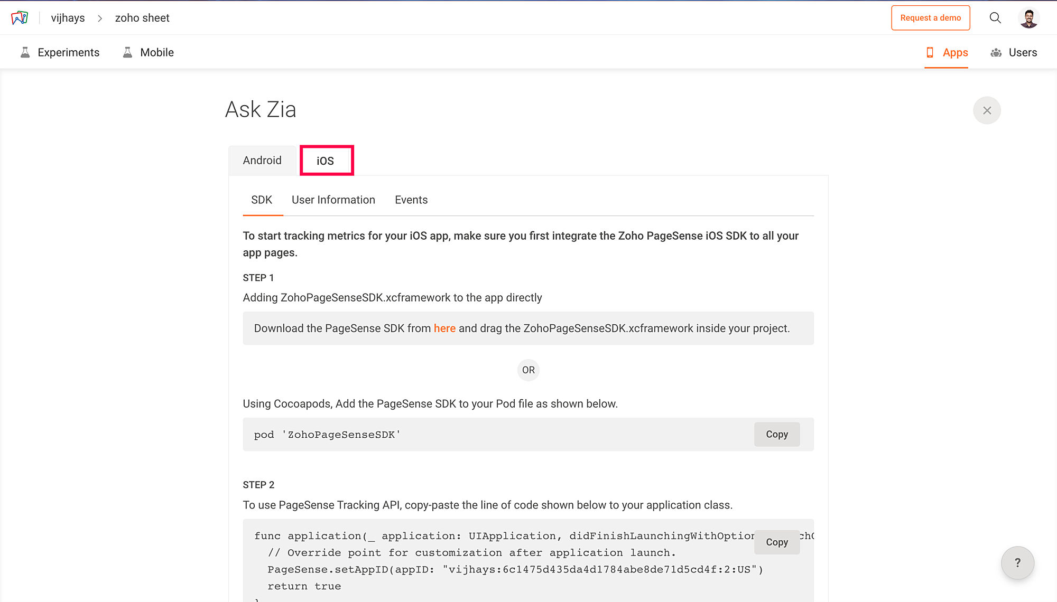The height and width of the screenshot is (602, 1057).
Task: Click the Mobile flask icon
Action: (x=127, y=52)
